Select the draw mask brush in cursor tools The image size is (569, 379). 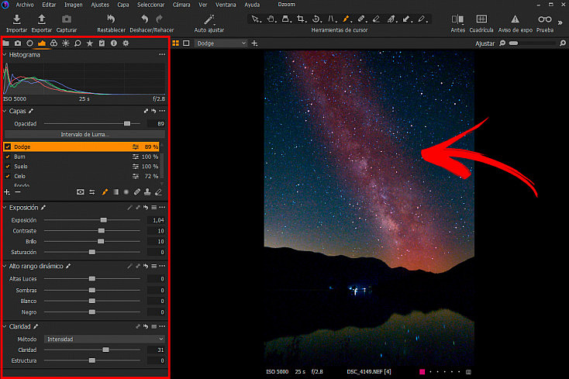[347, 19]
